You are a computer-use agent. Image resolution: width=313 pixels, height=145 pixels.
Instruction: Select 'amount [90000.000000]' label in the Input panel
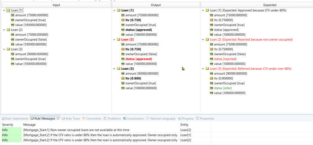(x=32, y=54)
